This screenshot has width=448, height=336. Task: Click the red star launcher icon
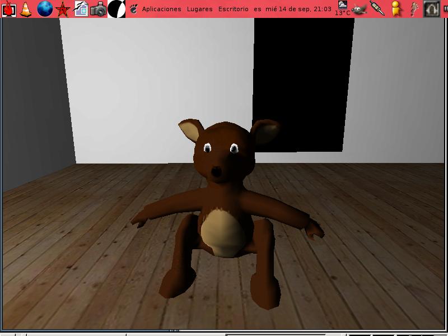(x=63, y=9)
